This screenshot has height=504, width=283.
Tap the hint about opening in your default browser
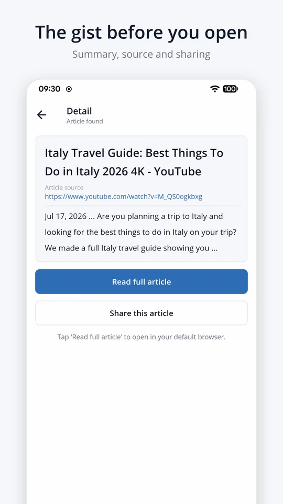pyautogui.click(x=141, y=337)
